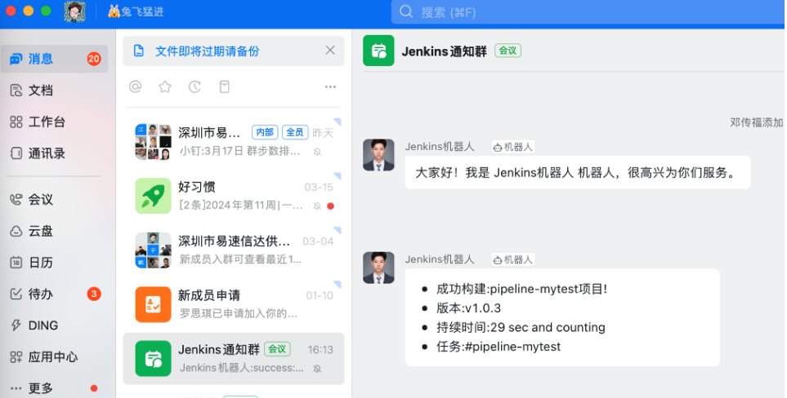This screenshot has height=398, width=787.
Task: Click the 20 unread badge on 消息
Action: click(x=94, y=59)
